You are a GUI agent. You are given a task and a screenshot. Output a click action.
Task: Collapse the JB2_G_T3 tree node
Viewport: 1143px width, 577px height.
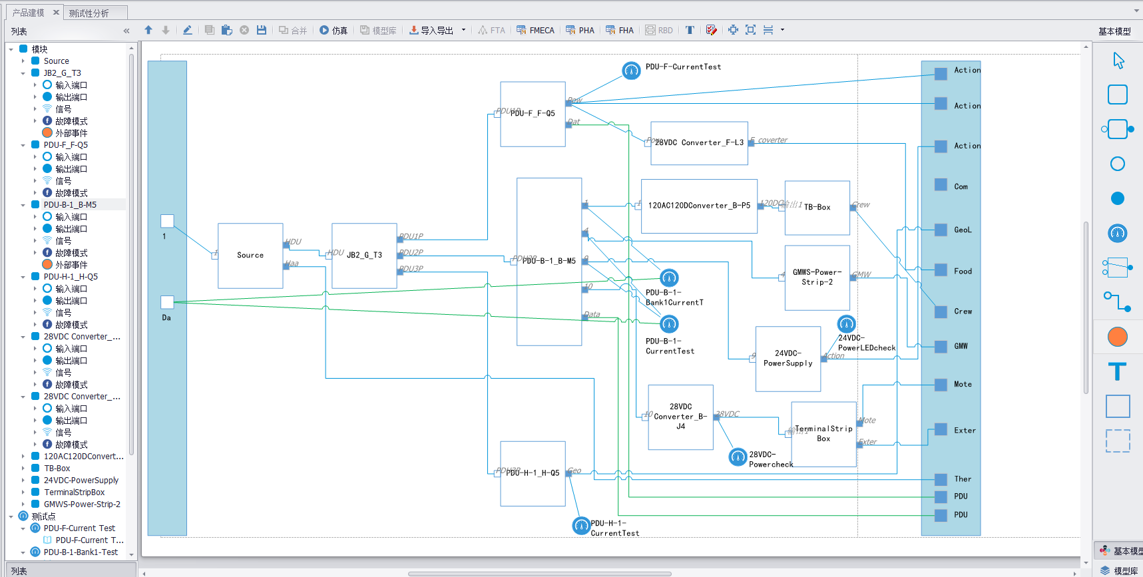point(23,73)
